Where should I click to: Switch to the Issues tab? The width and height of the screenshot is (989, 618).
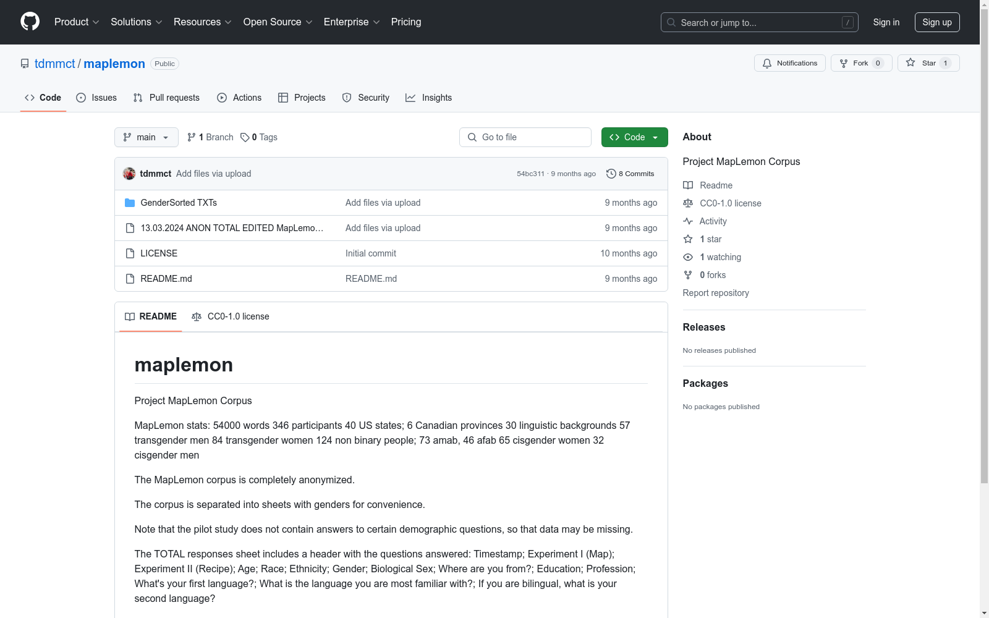[96, 98]
